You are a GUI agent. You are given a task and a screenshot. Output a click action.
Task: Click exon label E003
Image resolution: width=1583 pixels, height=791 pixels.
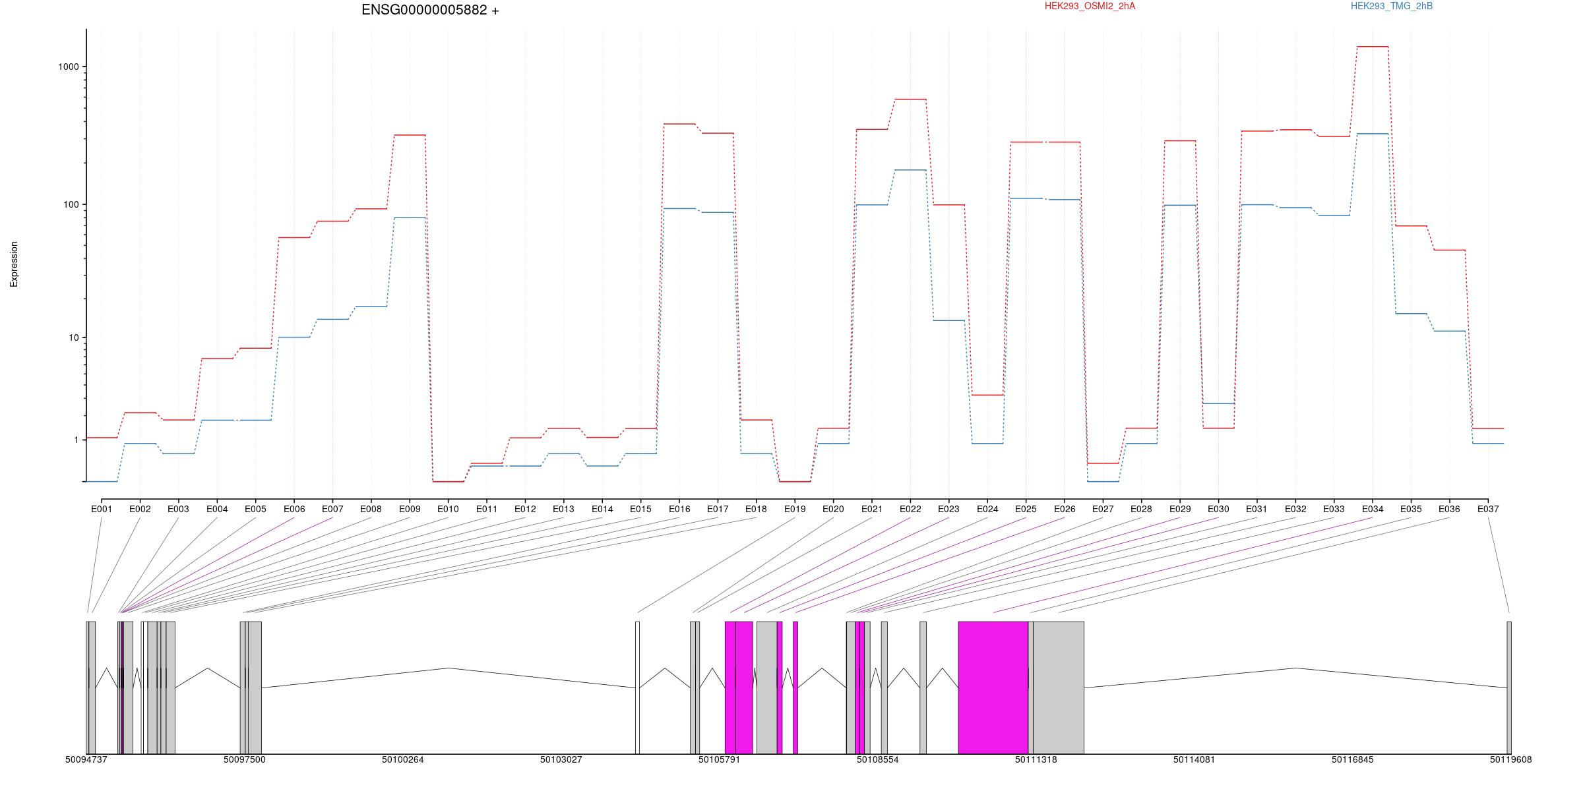[178, 509]
